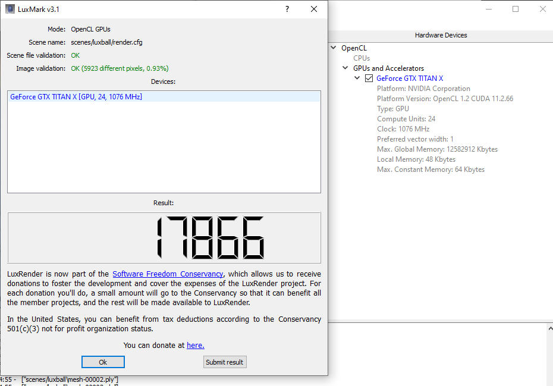The image size is (553, 386).
Task: Select 'Preferred vector width: 1' row
Action: coord(415,139)
